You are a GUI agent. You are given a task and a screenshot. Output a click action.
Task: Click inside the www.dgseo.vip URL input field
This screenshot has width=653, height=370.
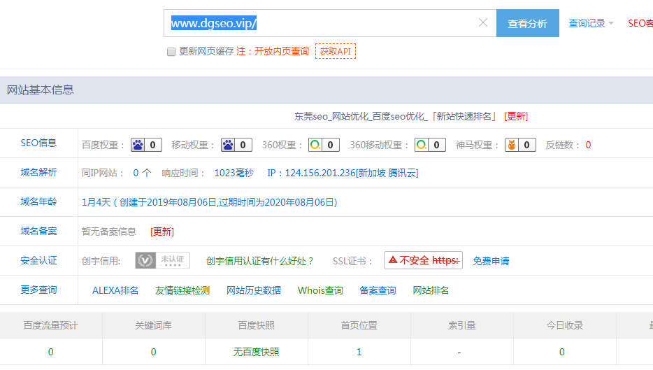tap(330, 23)
